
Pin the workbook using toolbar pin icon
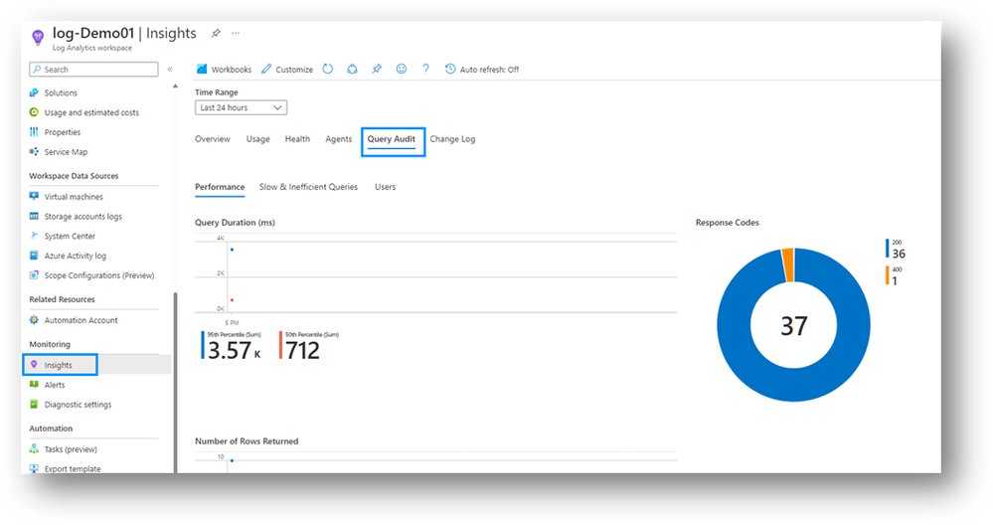[377, 69]
